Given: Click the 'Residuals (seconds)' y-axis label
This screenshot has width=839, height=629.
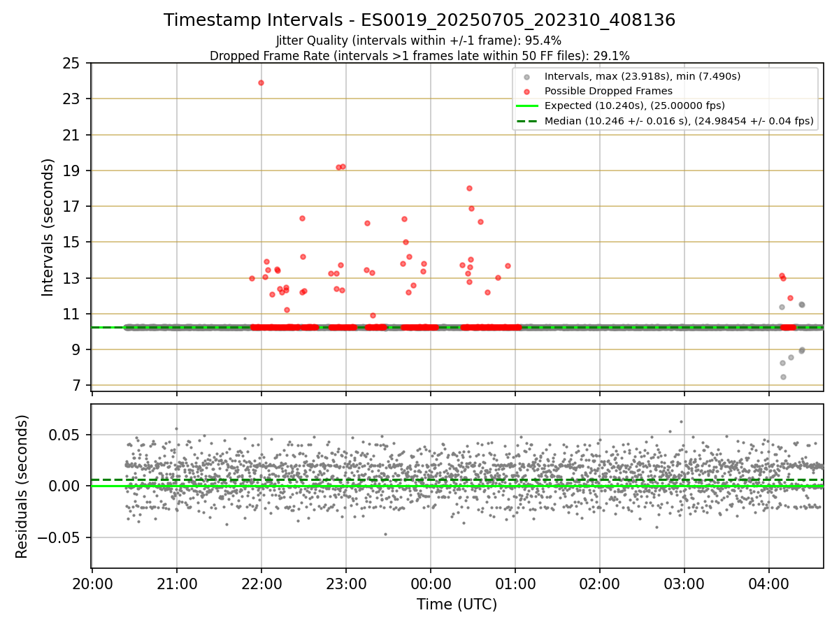Looking at the screenshot, I should tap(22, 486).
